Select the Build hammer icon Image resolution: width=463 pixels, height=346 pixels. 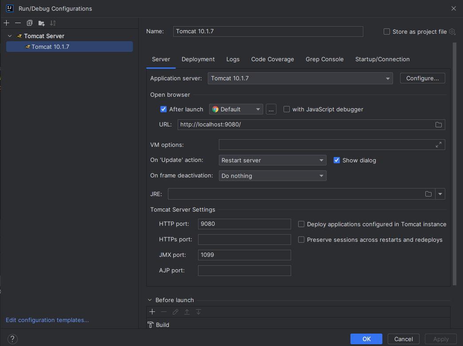(x=151, y=325)
